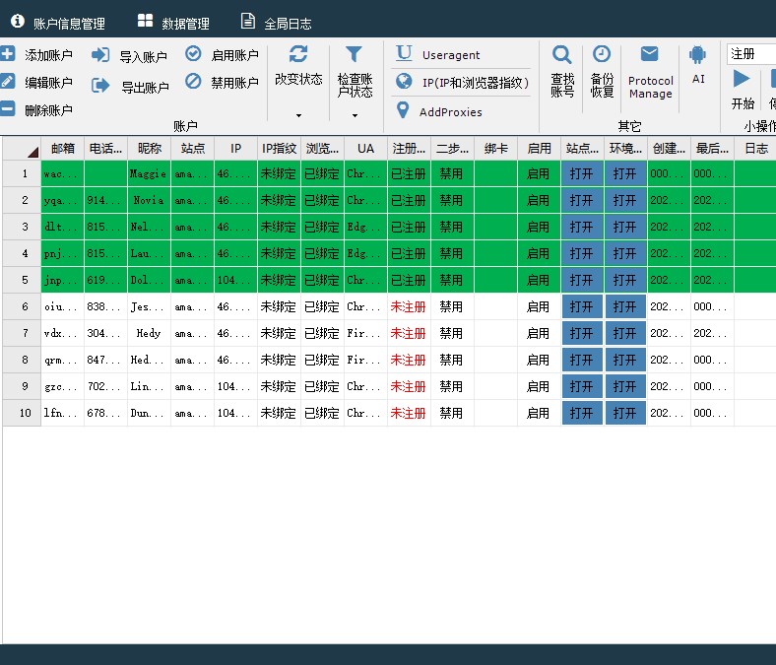Click the Protocol Manage envelope icon
The height and width of the screenshot is (665, 776).
[649, 53]
